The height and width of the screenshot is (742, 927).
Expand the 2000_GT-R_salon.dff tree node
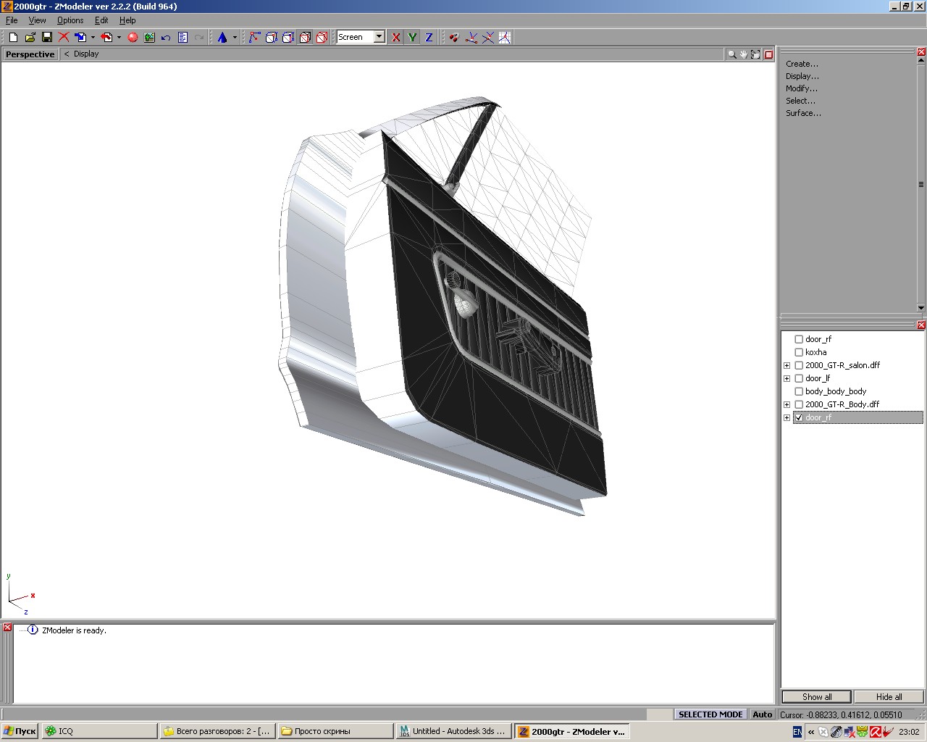(787, 365)
